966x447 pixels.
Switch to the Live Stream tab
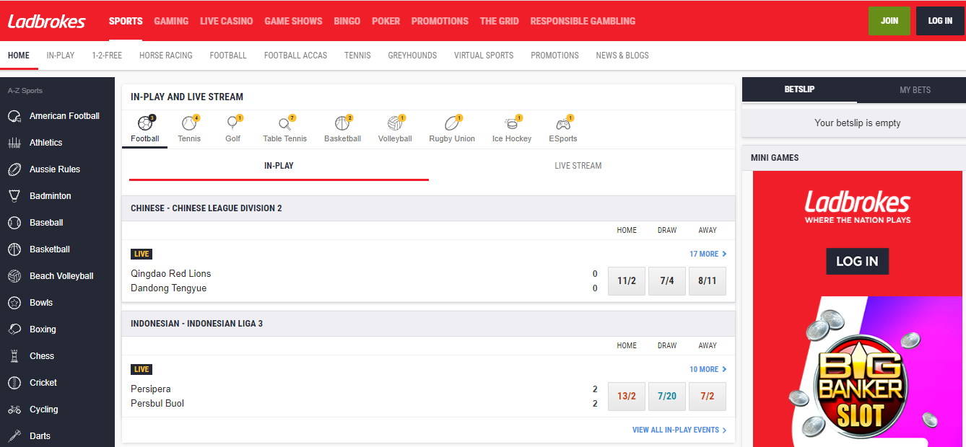(x=578, y=166)
